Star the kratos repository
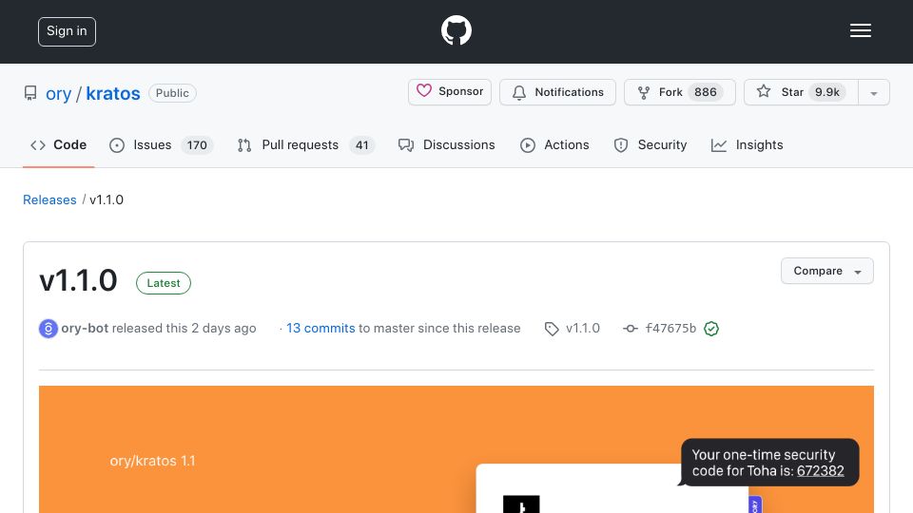Screen dimensions: 913x513 [801, 92]
